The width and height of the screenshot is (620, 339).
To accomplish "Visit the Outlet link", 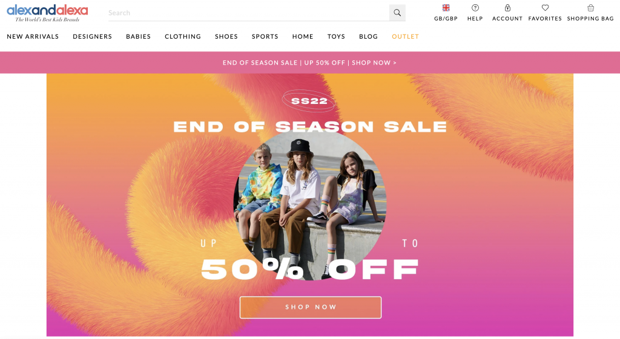I will tap(405, 36).
